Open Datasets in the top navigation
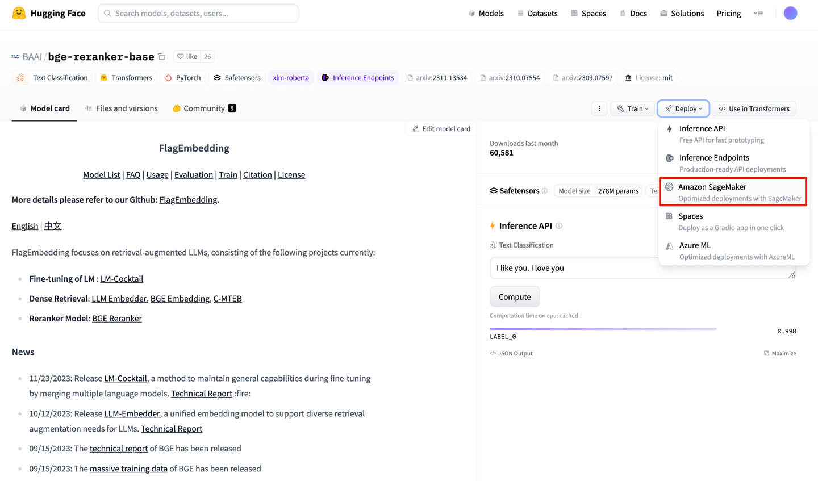The width and height of the screenshot is (818, 481). [x=537, y=13]
